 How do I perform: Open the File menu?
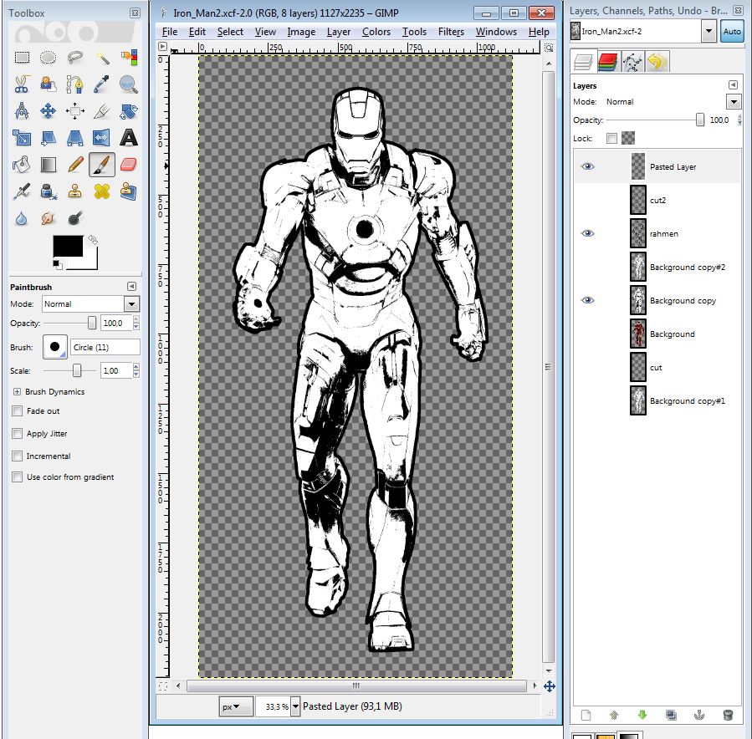[170, 32]
